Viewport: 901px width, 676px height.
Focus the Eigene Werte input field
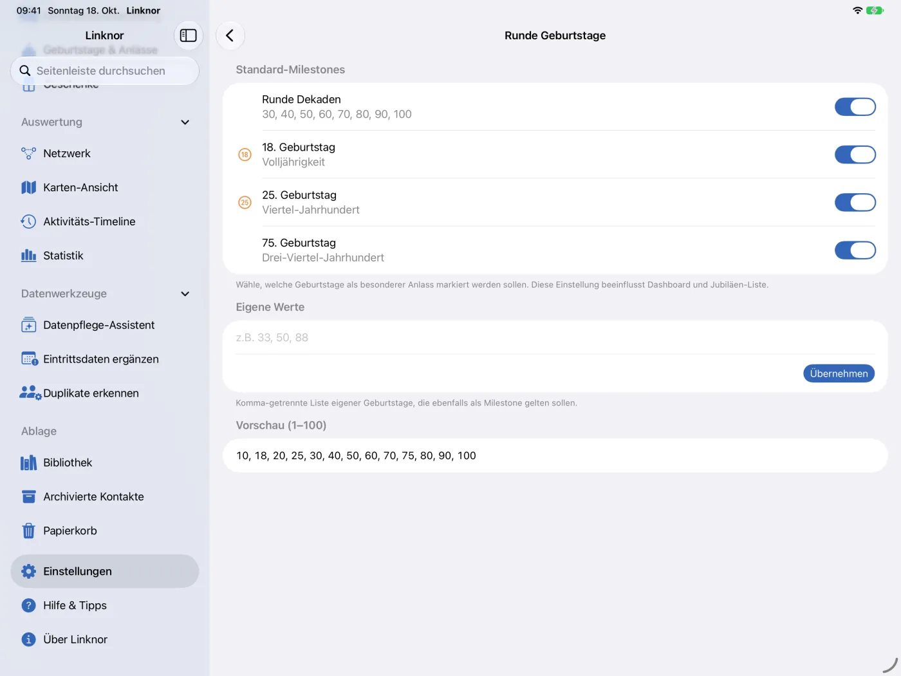(555, 337)
